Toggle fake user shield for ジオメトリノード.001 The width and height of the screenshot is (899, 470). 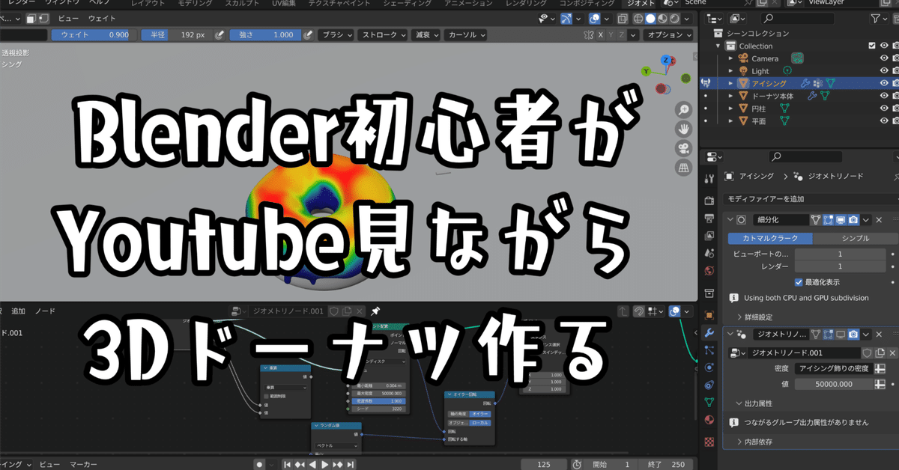(x=868, y=353)
